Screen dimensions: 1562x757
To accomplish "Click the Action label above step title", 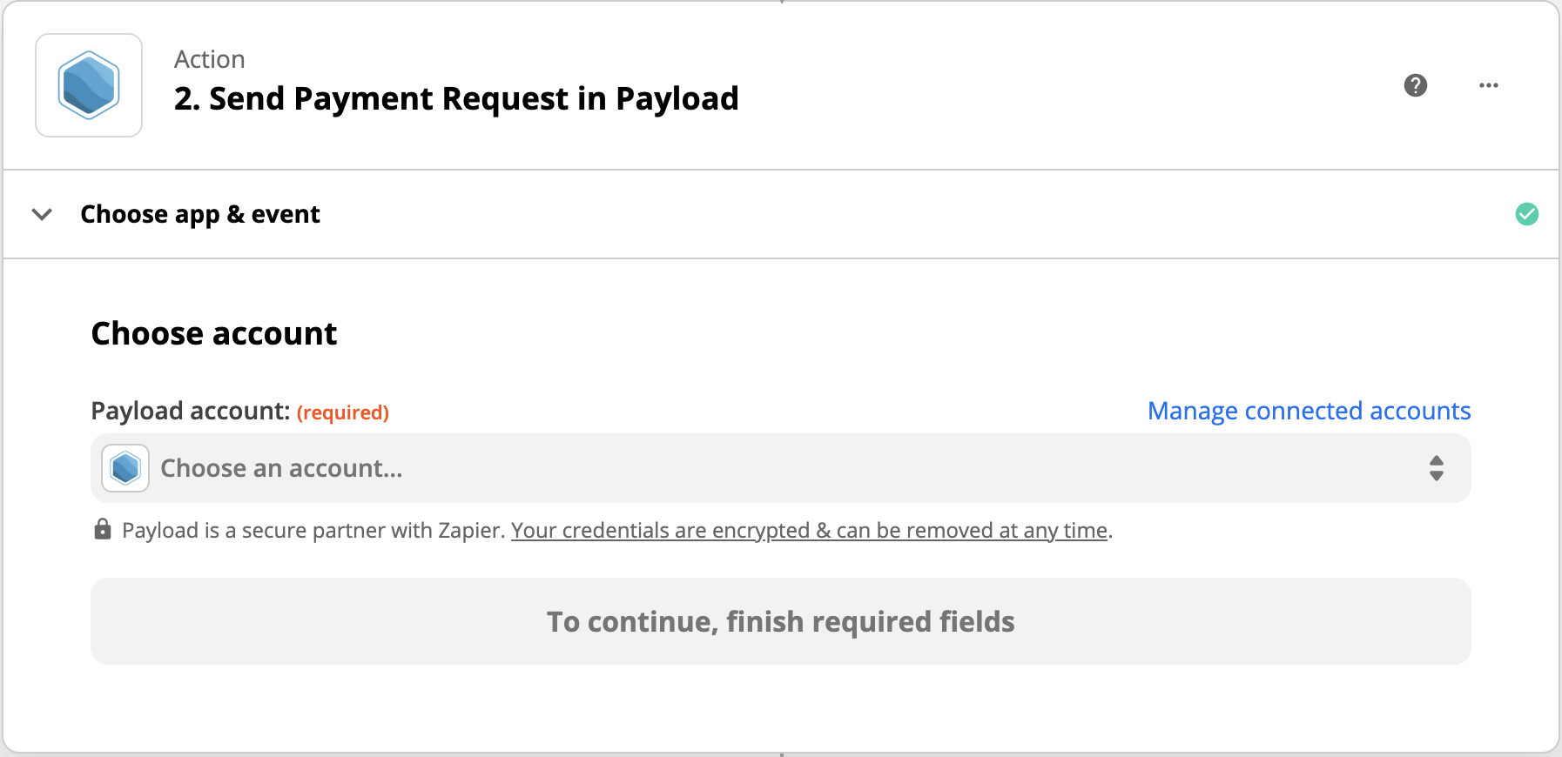I will click(210, 59).
